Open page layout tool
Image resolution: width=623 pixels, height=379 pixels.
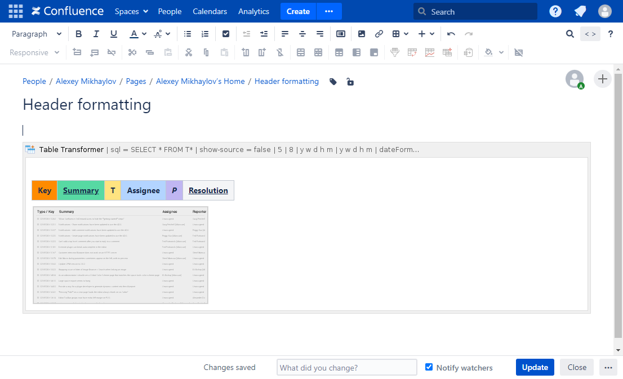tap(340, 34)
